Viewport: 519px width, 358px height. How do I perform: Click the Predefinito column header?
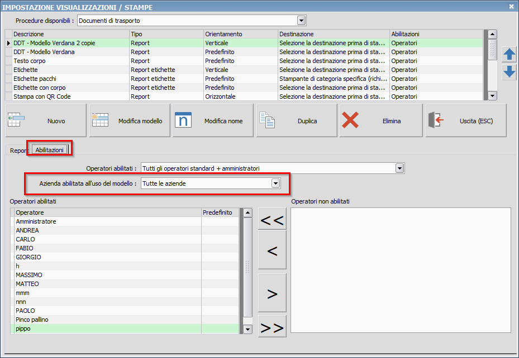pos(220,212)
